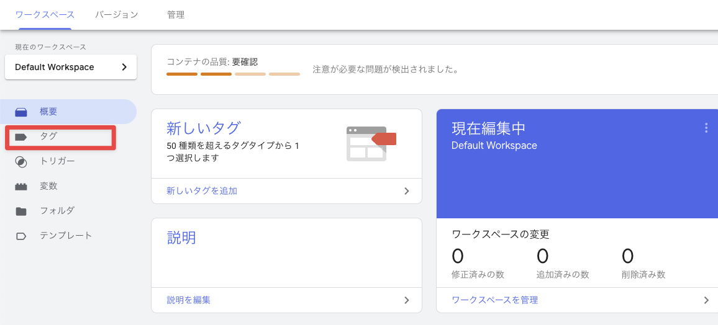Click the Tags (タグ) icon in sidebar
This screenshot has width=718, height=325.
pos(21,137)
